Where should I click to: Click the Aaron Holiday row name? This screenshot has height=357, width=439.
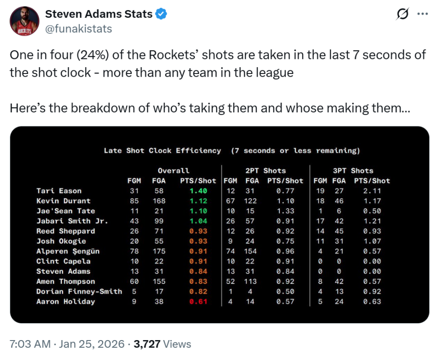click(65, 301)
